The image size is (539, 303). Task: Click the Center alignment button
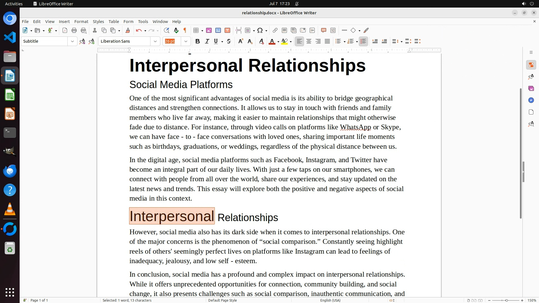[x=309, y=41]
